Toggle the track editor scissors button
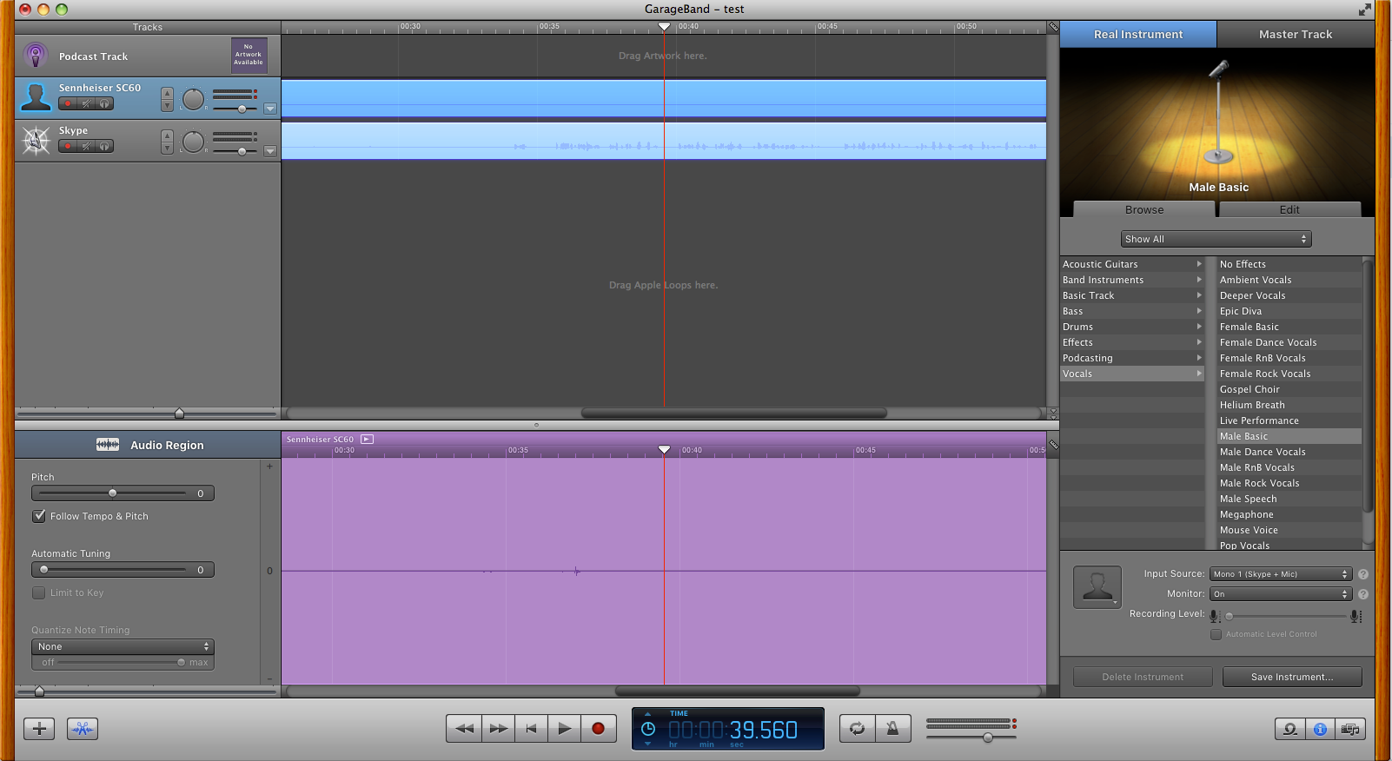 point(83,729)
